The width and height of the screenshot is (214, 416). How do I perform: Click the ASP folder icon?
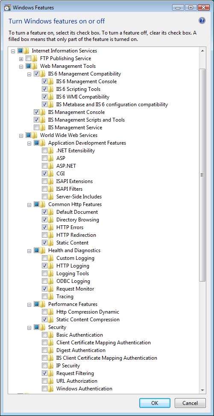(x=51, y=158)
